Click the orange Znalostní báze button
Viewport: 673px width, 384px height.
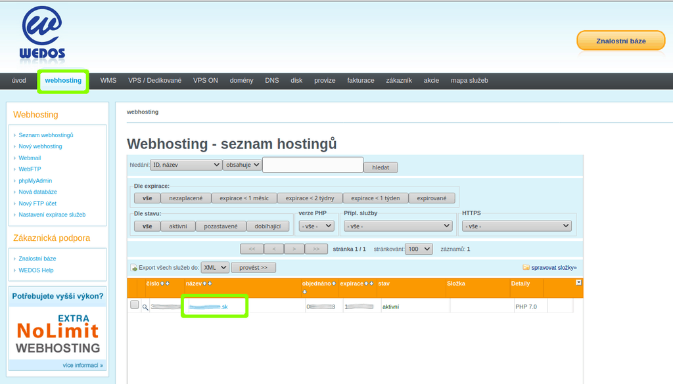[621, 41]
